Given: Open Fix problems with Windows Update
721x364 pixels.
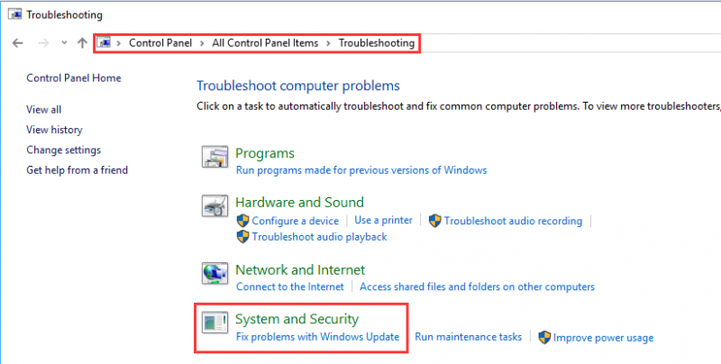Looking at the screenshot, I should [317, 337].
